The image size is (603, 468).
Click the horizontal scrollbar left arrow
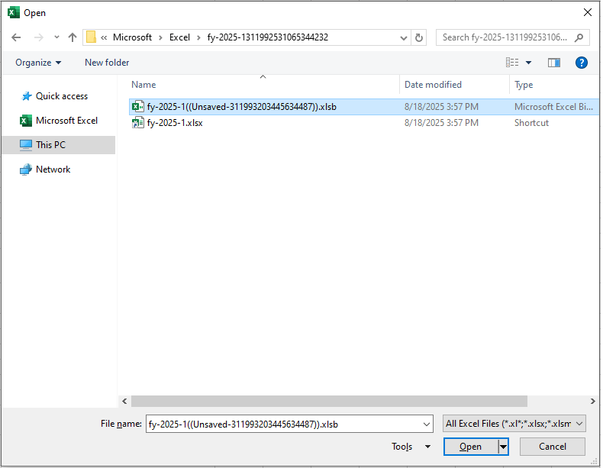pyautogui.click(x=124, y=401)
